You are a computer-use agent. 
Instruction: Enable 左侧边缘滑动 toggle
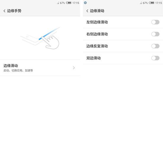point(155,22)
